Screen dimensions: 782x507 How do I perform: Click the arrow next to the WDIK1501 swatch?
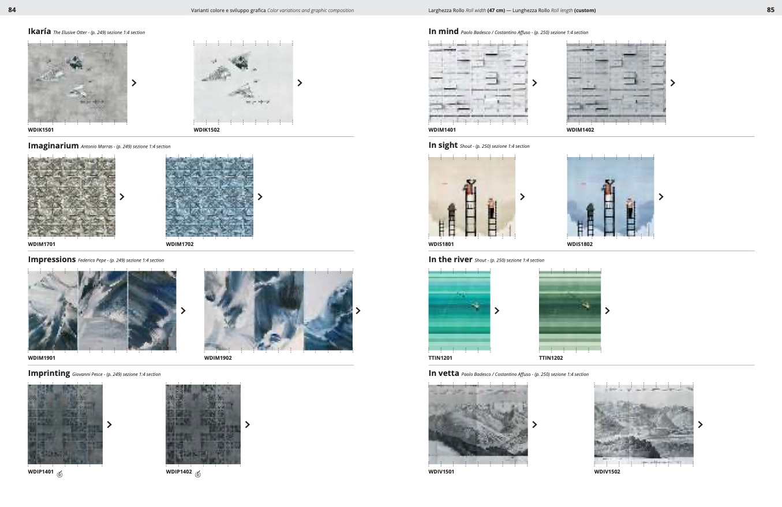coord(134,83)
